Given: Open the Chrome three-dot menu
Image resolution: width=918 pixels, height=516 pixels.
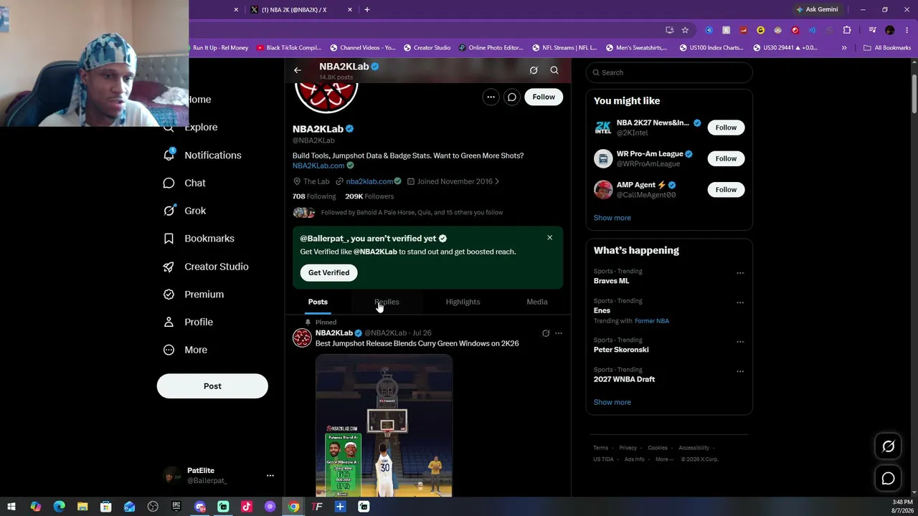Looking at the screenshot, I should pos(906,30).
